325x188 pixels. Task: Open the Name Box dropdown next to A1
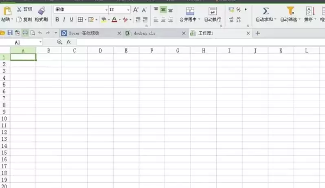coord(40,42)
